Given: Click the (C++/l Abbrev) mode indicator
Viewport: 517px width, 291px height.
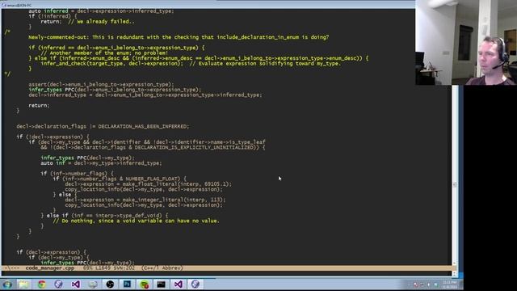Looking at the screenshot, I should coord(162,268).
